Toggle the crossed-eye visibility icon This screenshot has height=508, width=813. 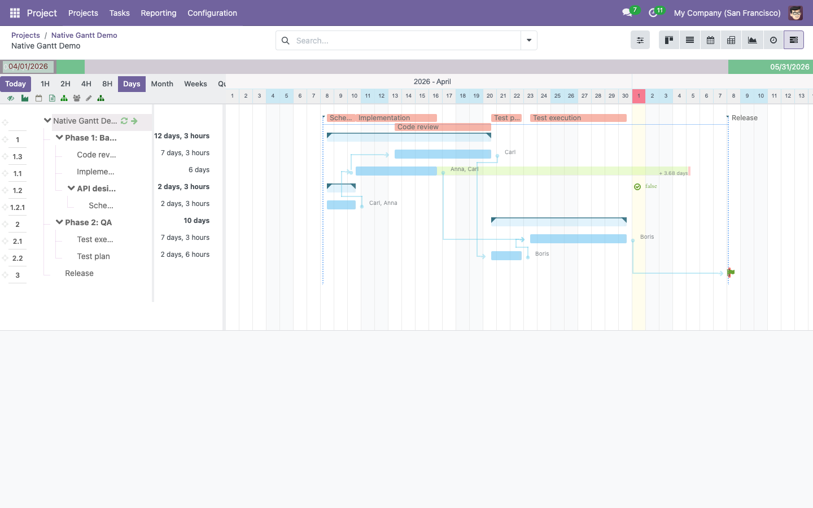[11, 98]
